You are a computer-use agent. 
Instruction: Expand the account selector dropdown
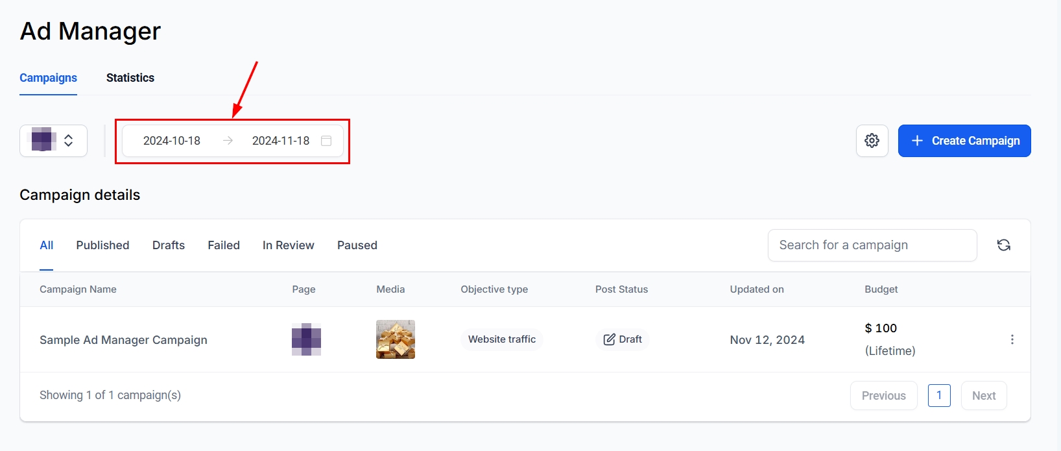(53, 141)
